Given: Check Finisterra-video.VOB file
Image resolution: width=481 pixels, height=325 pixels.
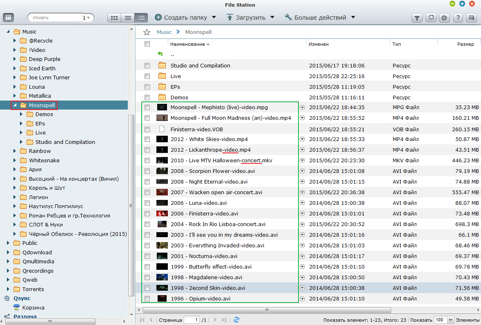Looking at the screenshot, I should point(147,129).
